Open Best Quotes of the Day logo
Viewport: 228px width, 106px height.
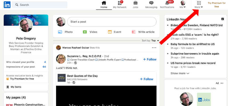tap(61, 78)
